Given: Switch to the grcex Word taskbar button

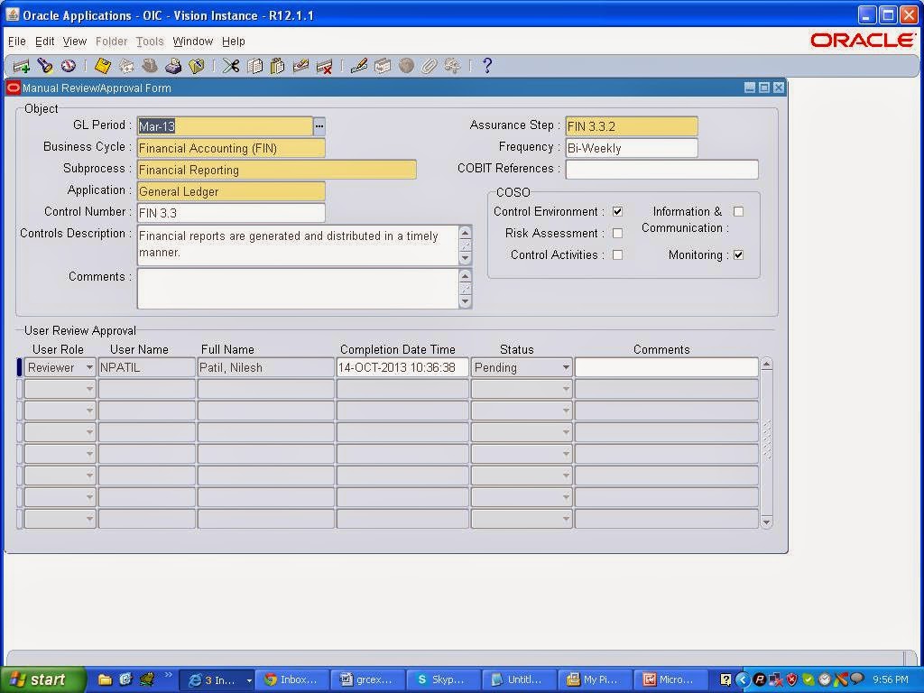Looking at the screenshot, I should tap(368, 679).
